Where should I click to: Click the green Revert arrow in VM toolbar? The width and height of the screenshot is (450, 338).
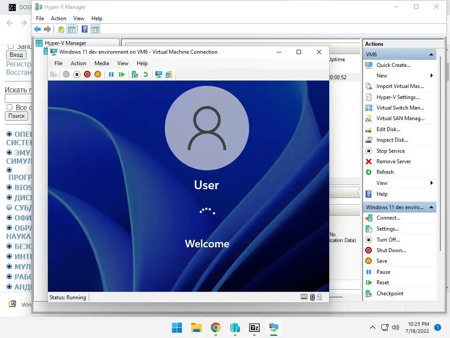[145, 74]
